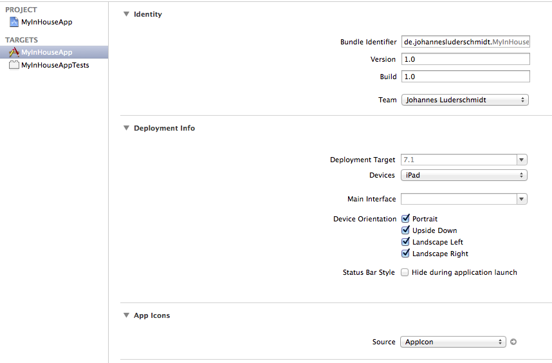Click the Bundle Identifier text field
The width and height of the screenshot is (552, 363).
[466, 42]
